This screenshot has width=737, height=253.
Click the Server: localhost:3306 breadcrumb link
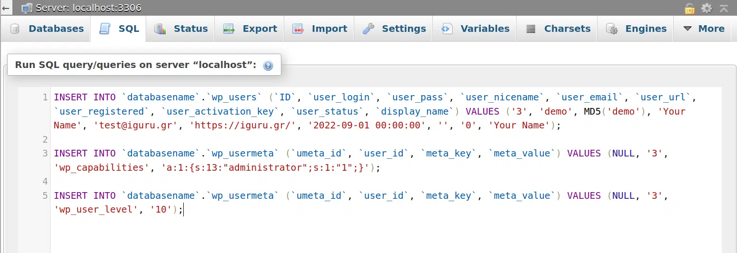88,8
